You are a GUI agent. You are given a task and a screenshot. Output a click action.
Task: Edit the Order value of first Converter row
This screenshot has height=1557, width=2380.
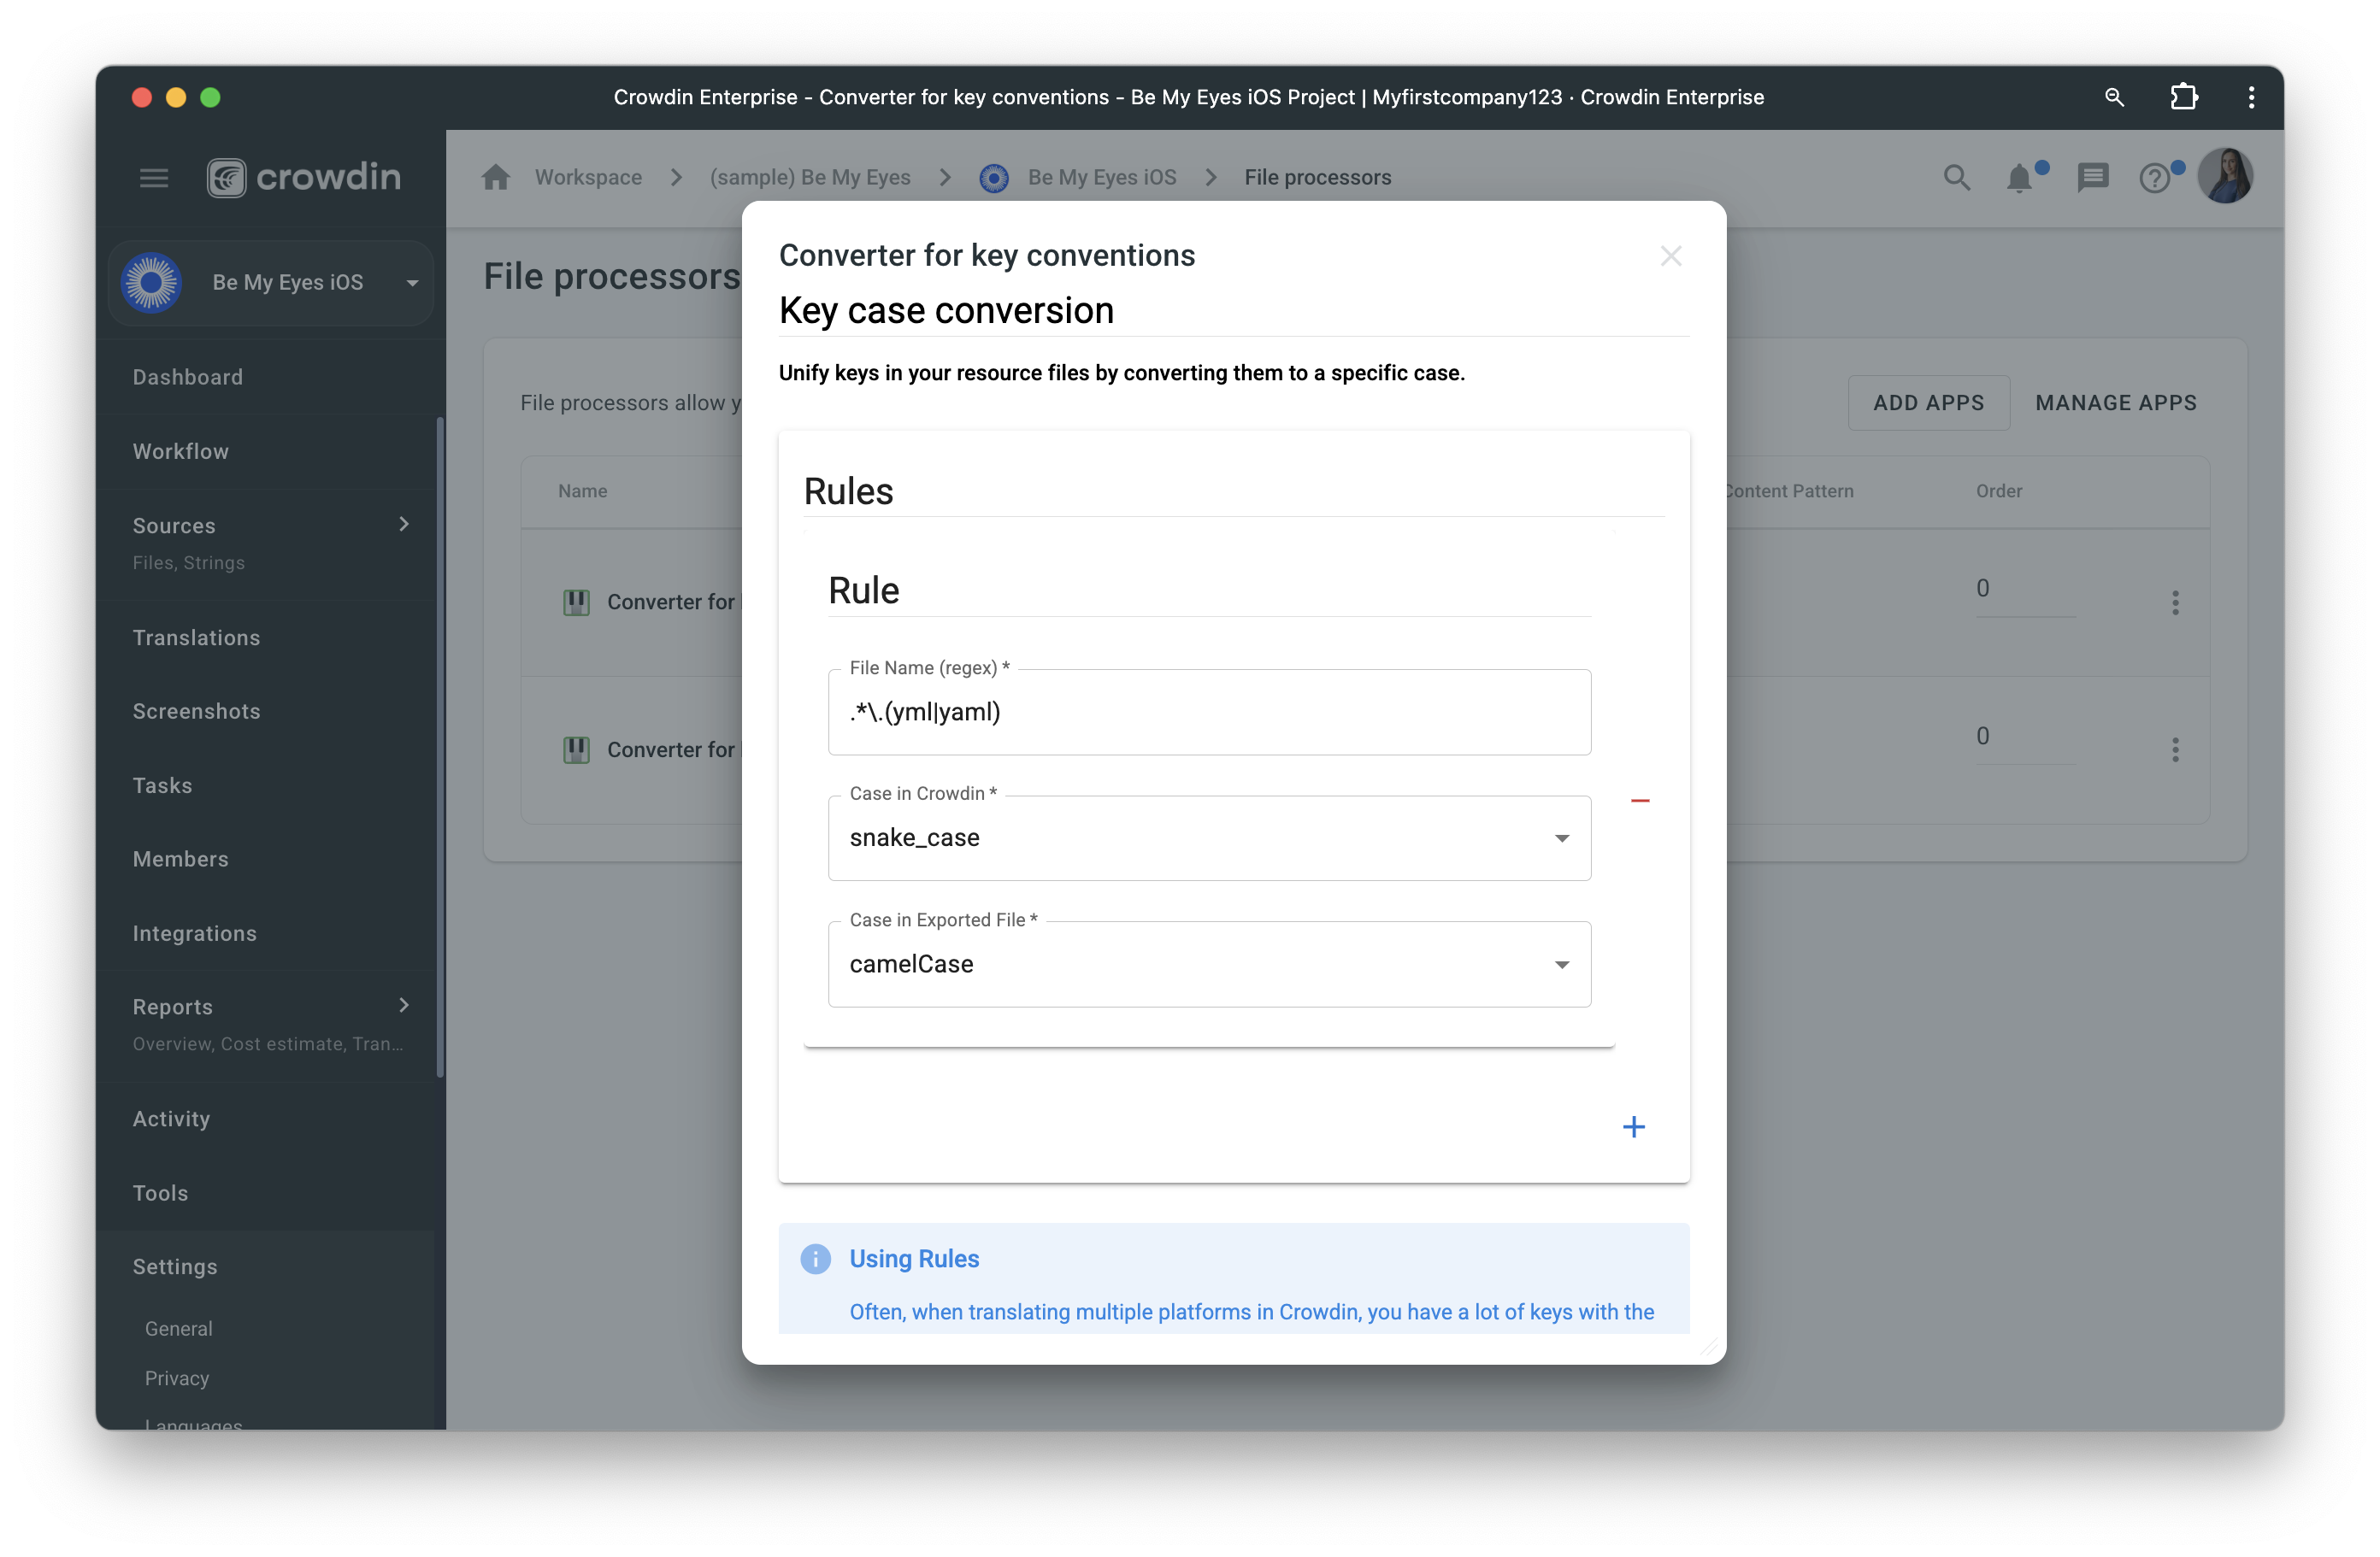(x=2025, y=589)
